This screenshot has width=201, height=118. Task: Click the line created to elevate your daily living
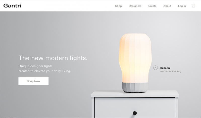pos(45,71)
